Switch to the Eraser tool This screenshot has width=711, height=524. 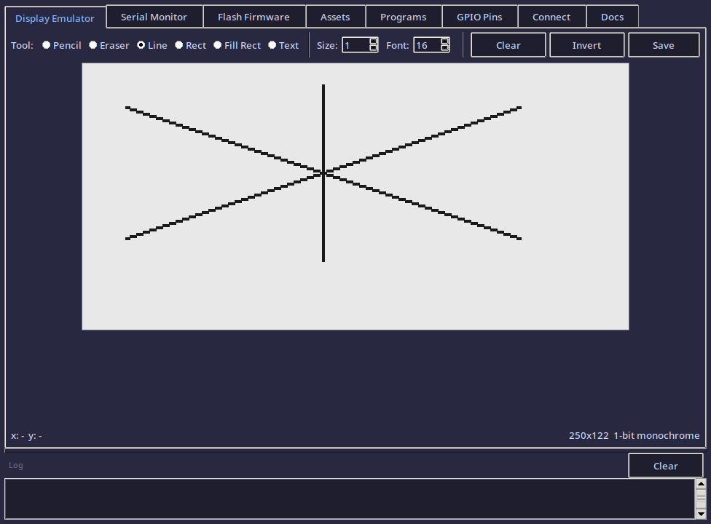pos(93,44)
